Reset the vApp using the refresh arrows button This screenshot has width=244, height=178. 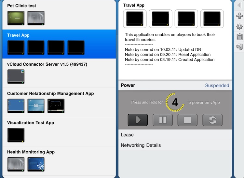click(212, 120)
